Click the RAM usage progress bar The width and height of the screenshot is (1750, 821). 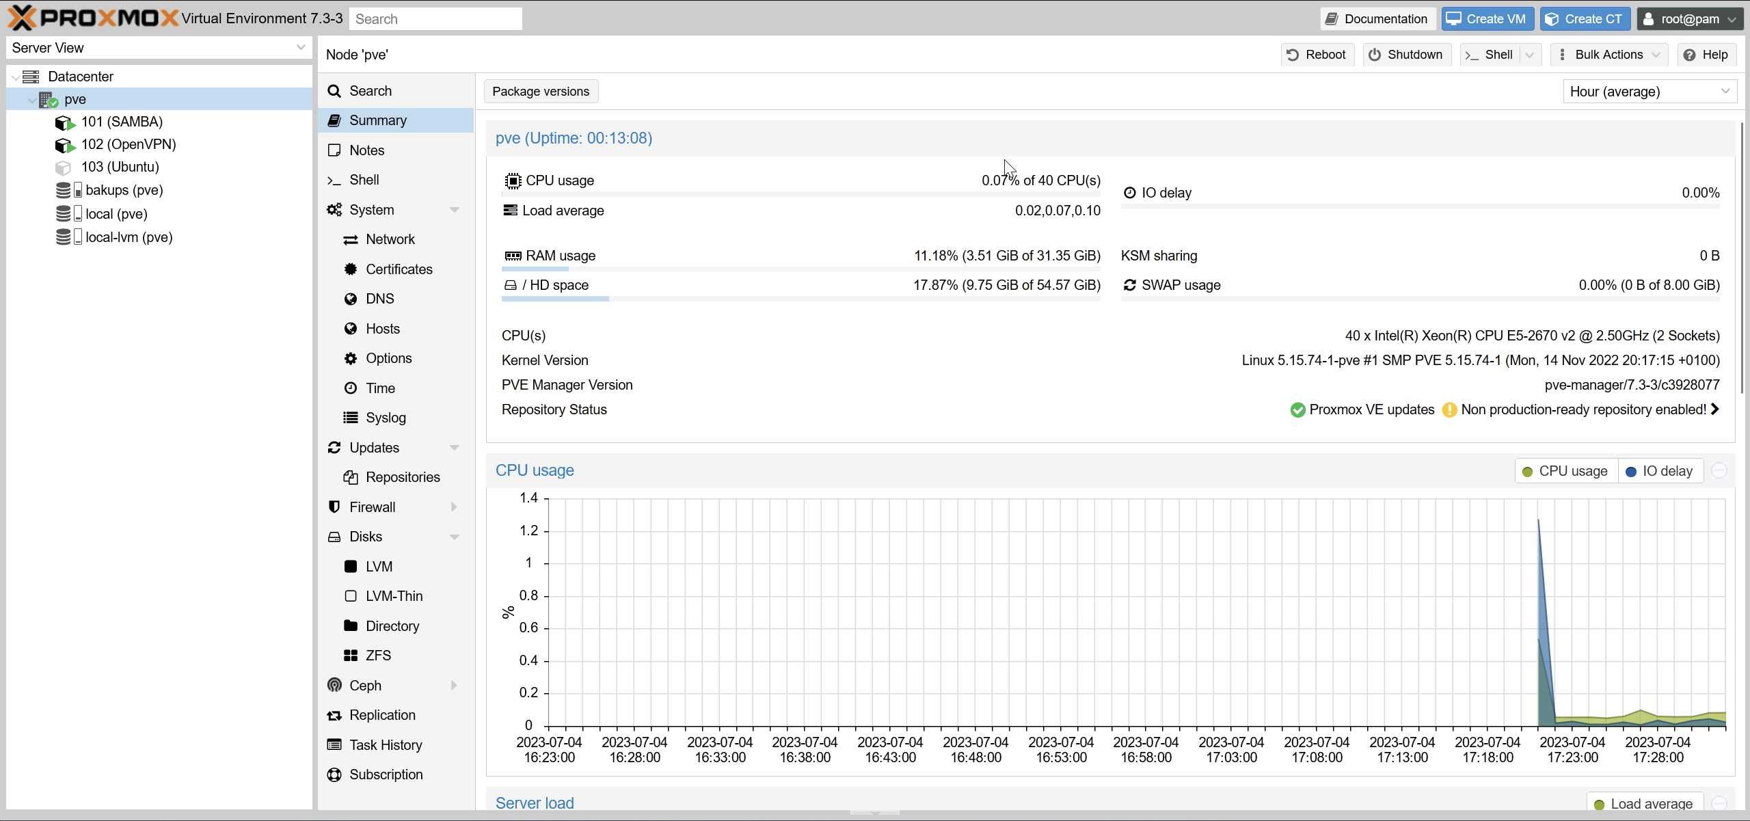pos(800,269)
